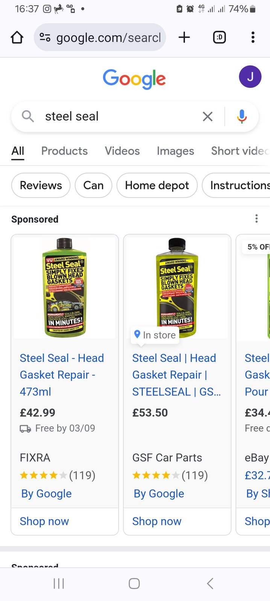The height and width of the screenshot is (601, 270).
Task: Clear the search query with X icon
Action: coord(208,116)
